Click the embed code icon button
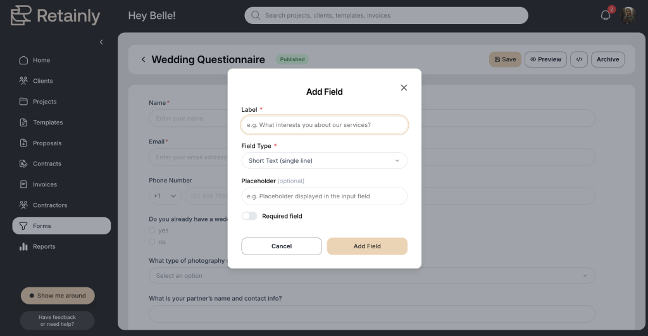 tap(579, 59)
